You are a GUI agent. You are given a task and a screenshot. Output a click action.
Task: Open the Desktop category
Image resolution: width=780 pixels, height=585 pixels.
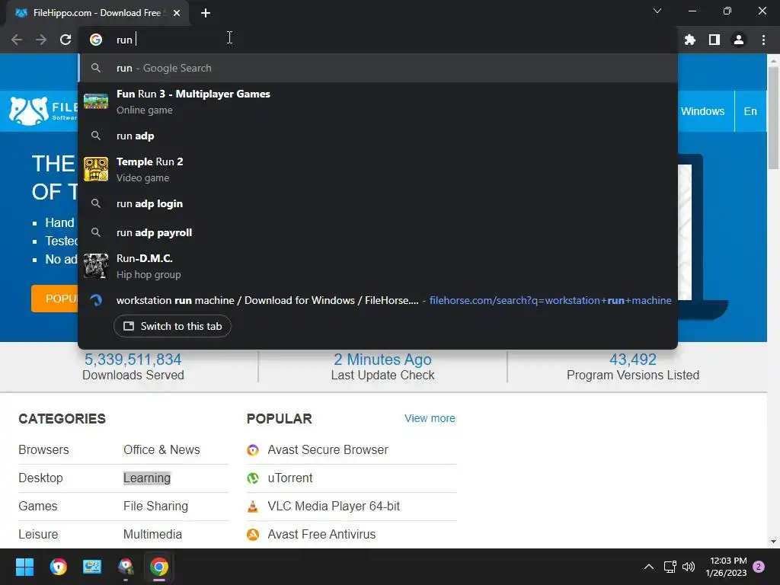41,478
